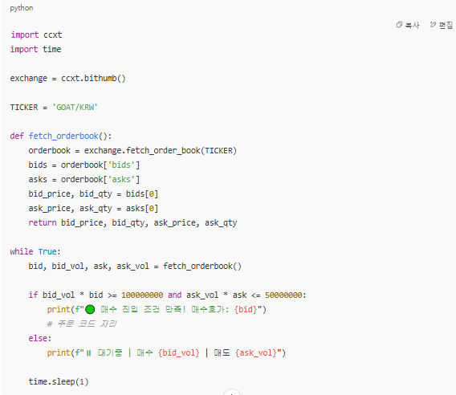
Task: Click the 'def fetch_orderbook():' line
Action: (61, 136)
